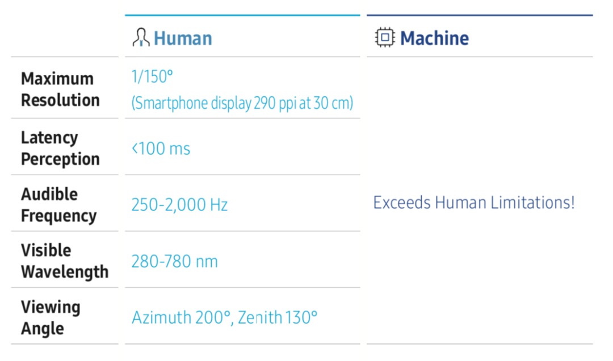Screen dimensions: 613x361
Task: Click the Azimuth 200°, Zenith 130° value
Action: [224, 317]
